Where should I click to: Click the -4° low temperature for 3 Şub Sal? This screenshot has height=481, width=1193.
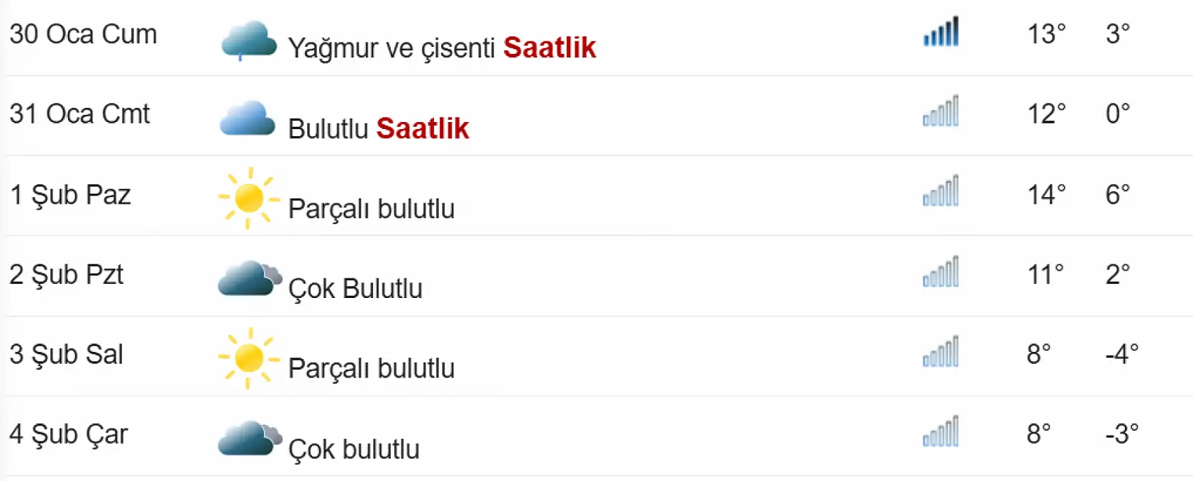click(x=1121, y=353)
